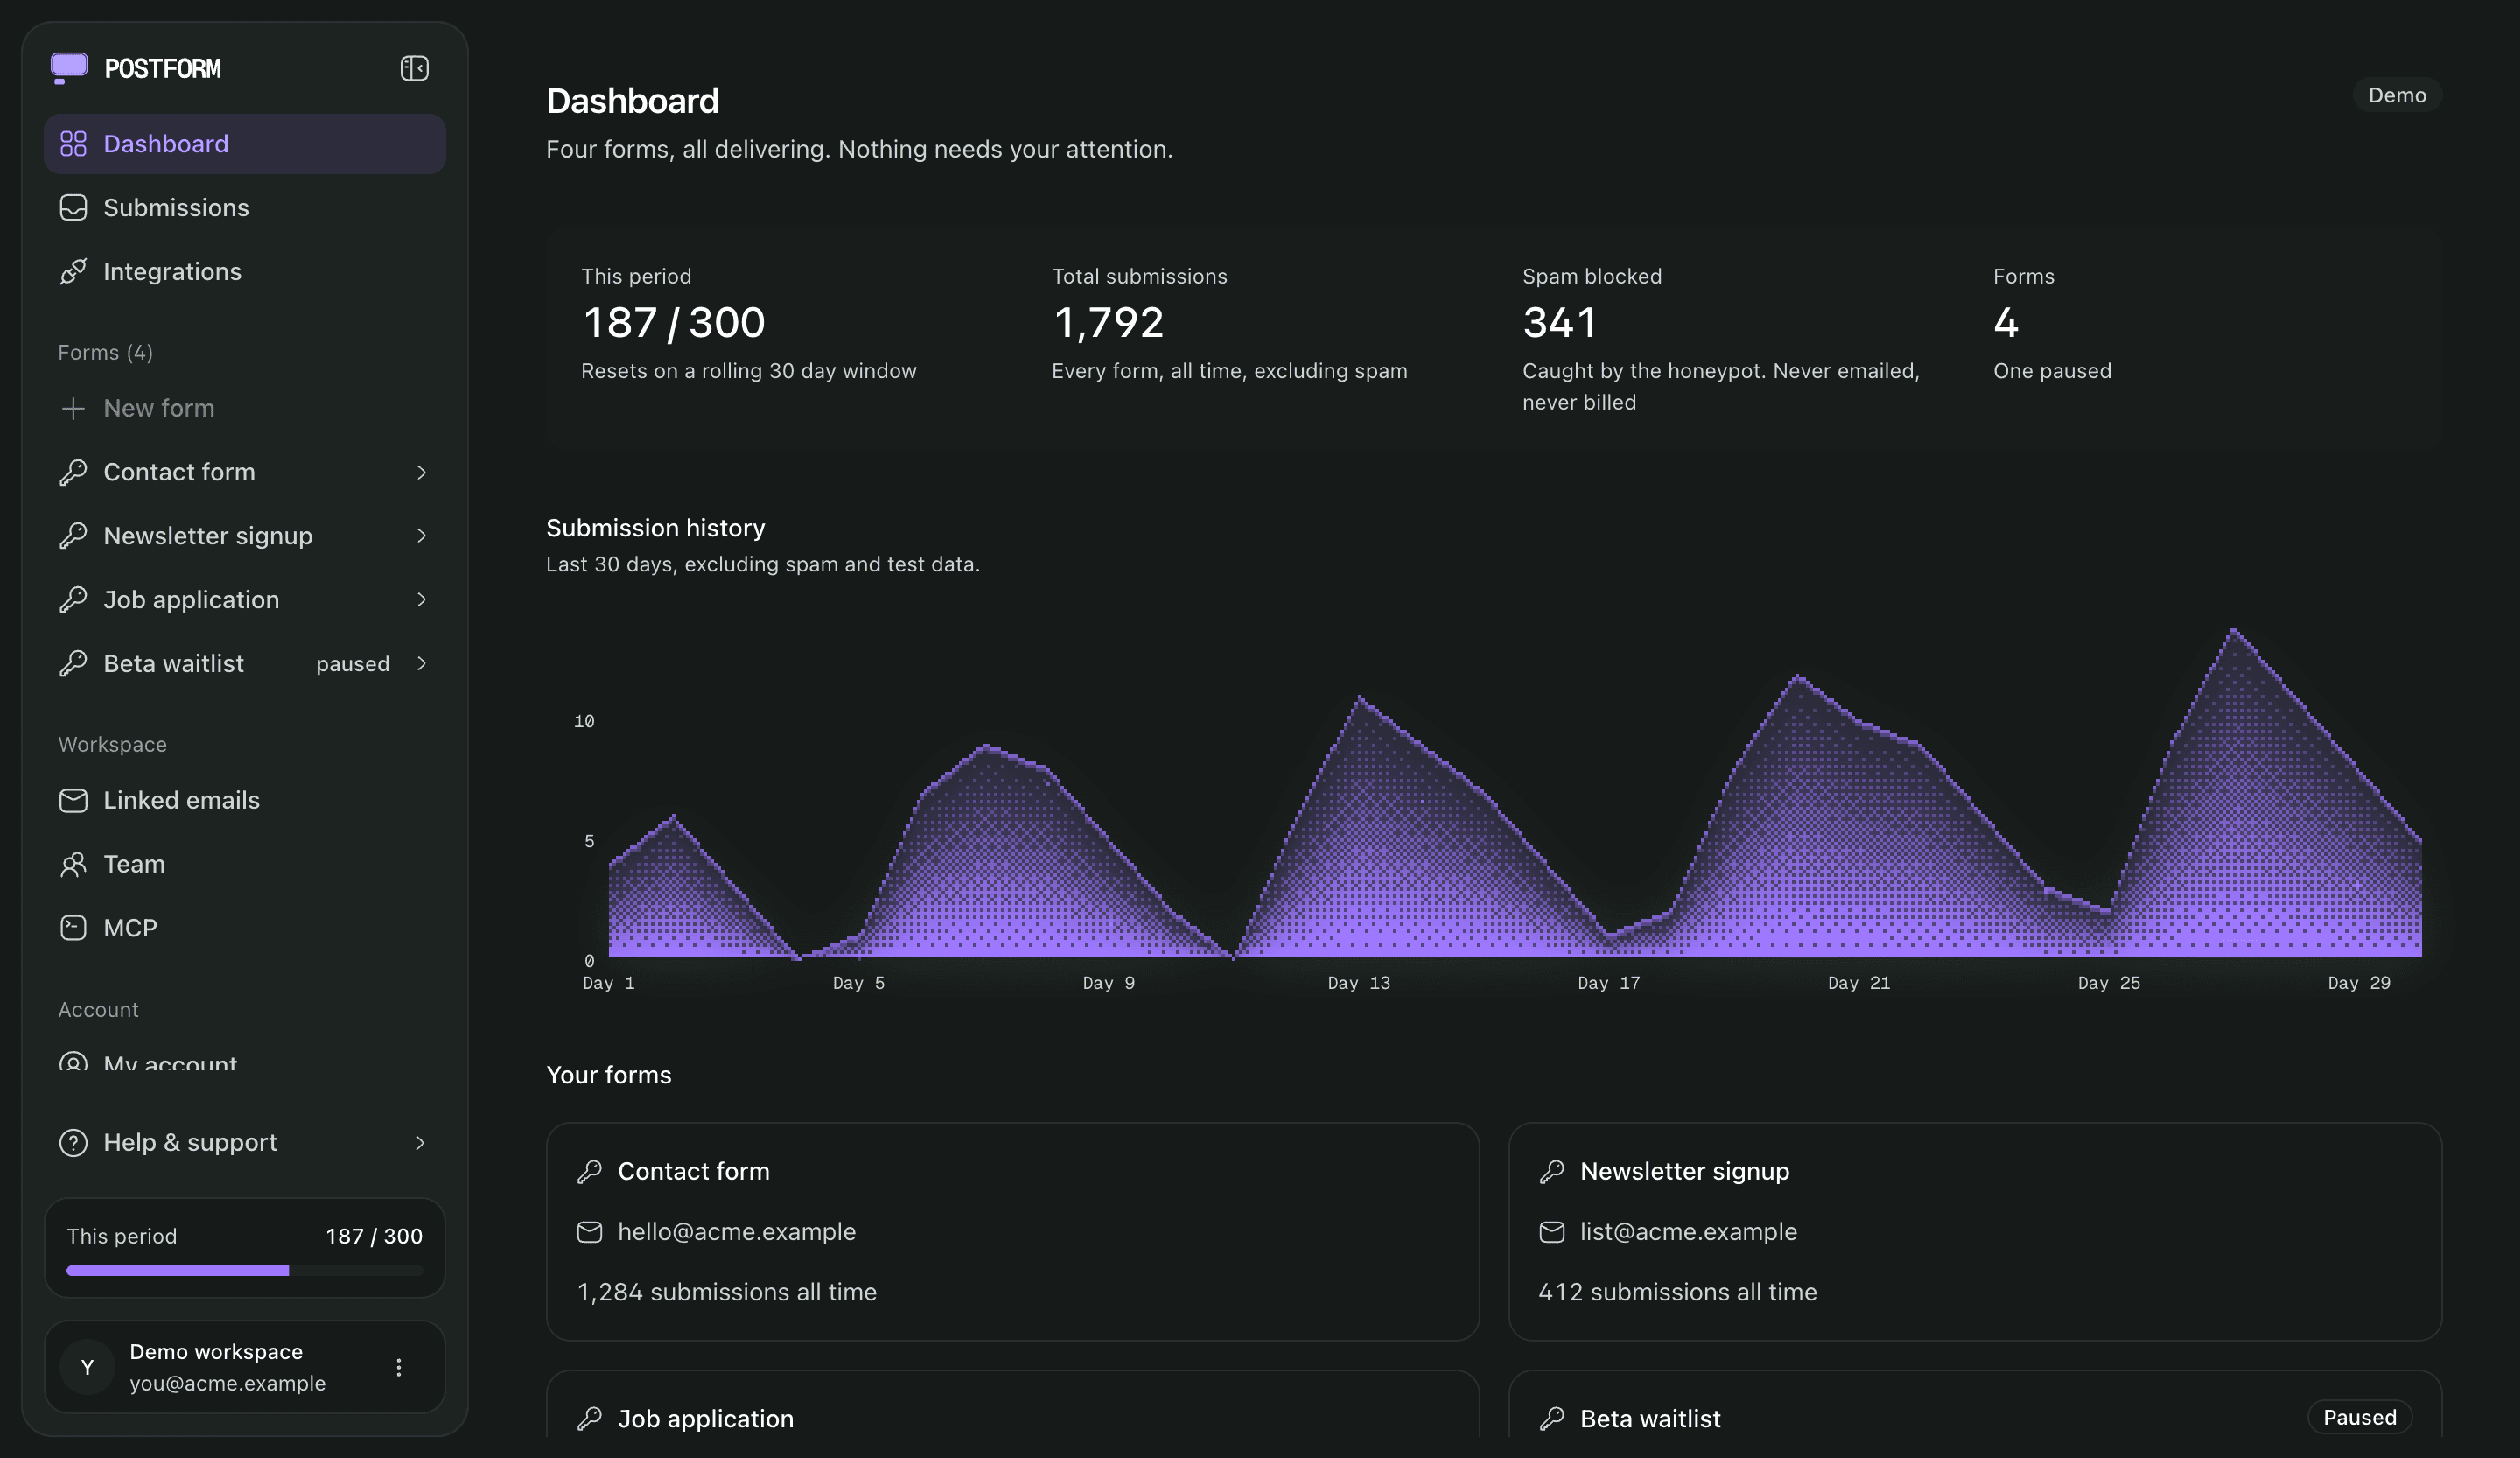This screenshot has width=2520, height=1458.
Task: Click the key icon in Job application card
Action: (x=590, y=1419)
